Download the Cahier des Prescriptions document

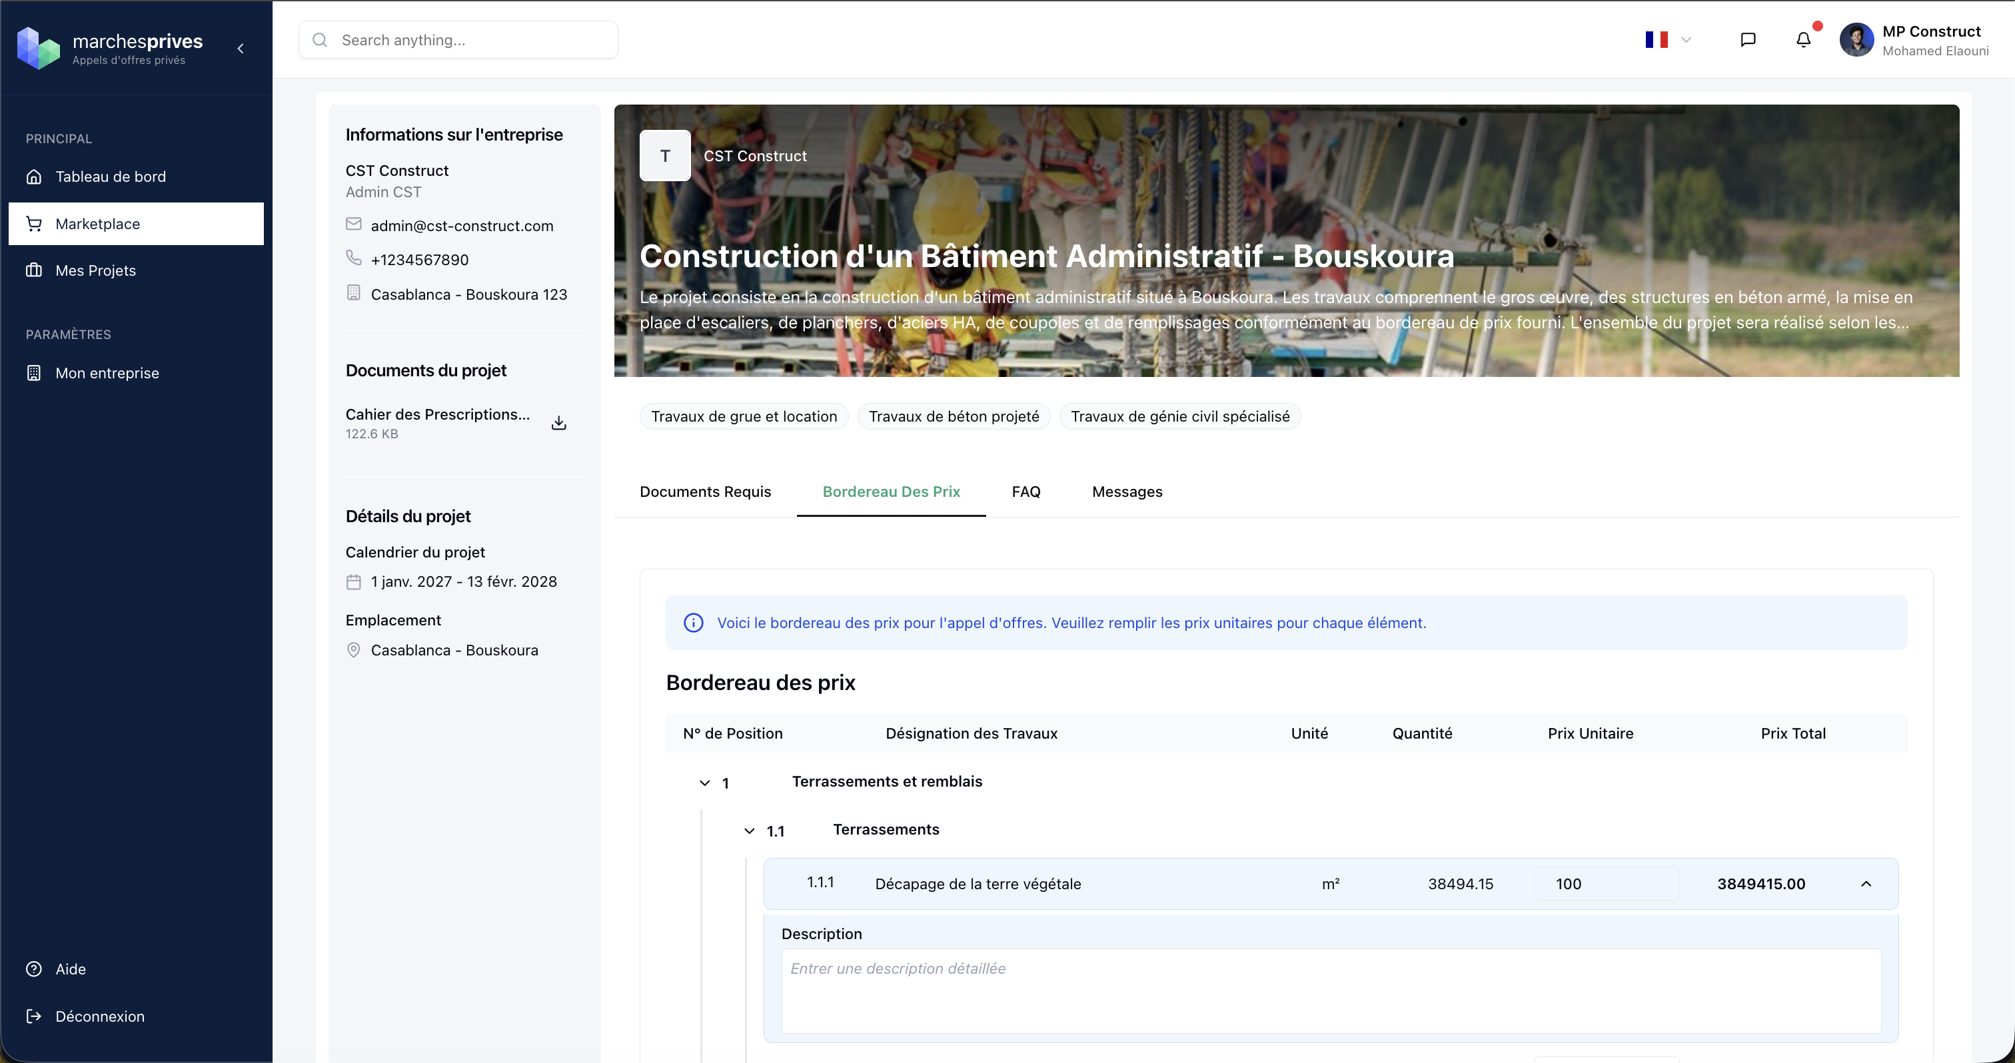click(x=558, y=423)
